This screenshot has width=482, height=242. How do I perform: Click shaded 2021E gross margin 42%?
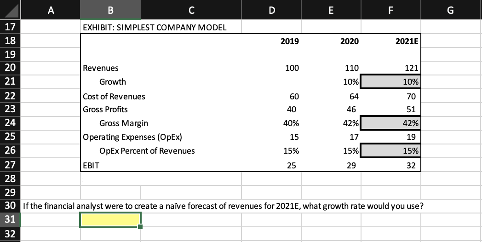coord(390,123)
